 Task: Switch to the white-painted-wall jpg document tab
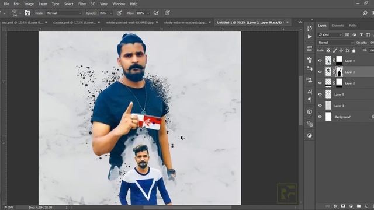(130, 22)
